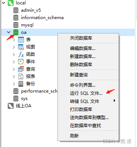This screenshot has width=137, height=147.
Task: Collapse the oa database node
Action: click(8, 32)
